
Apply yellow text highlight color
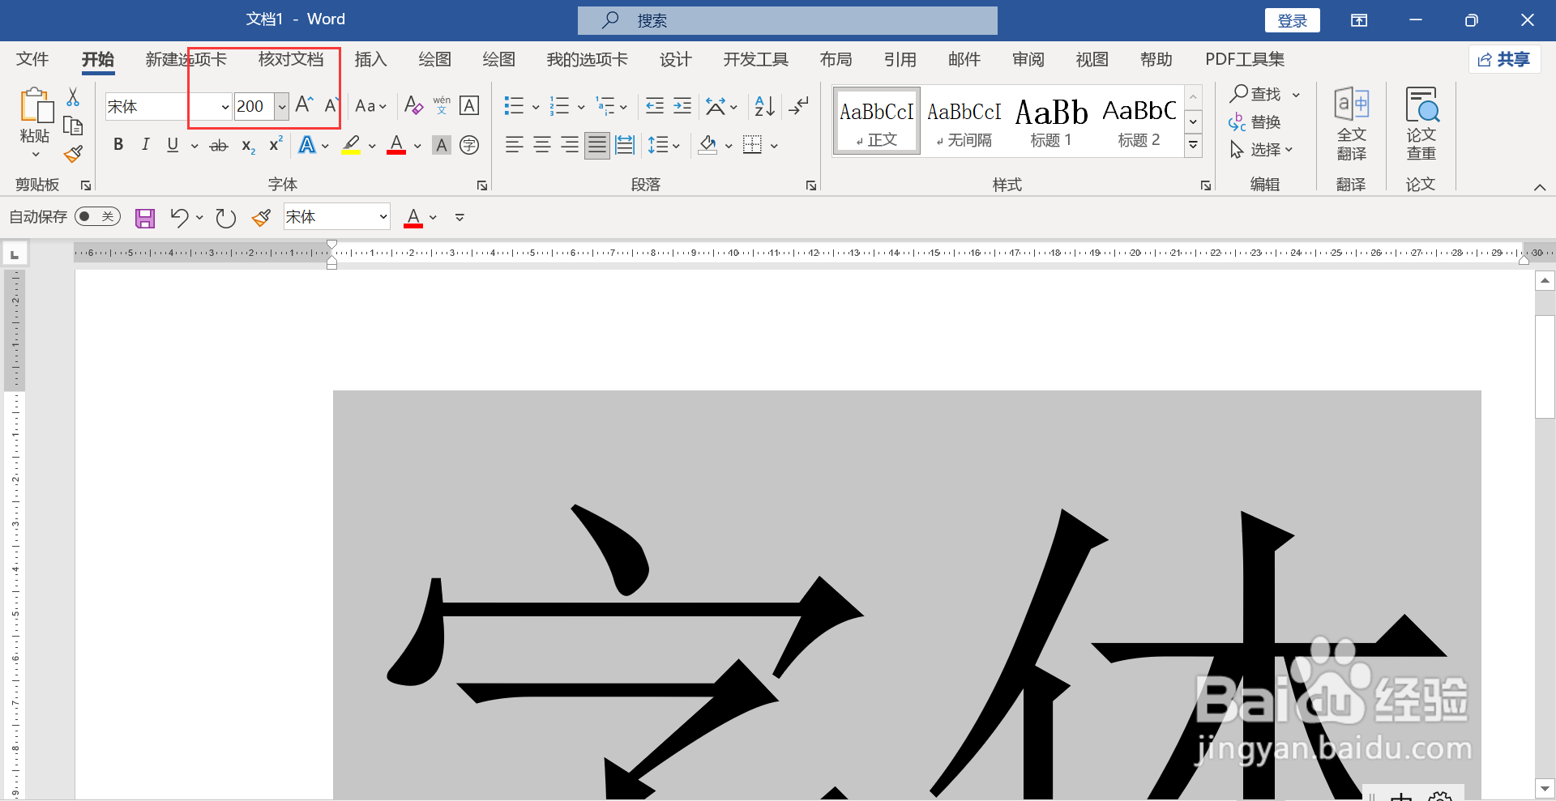click(x=351, y=145)
